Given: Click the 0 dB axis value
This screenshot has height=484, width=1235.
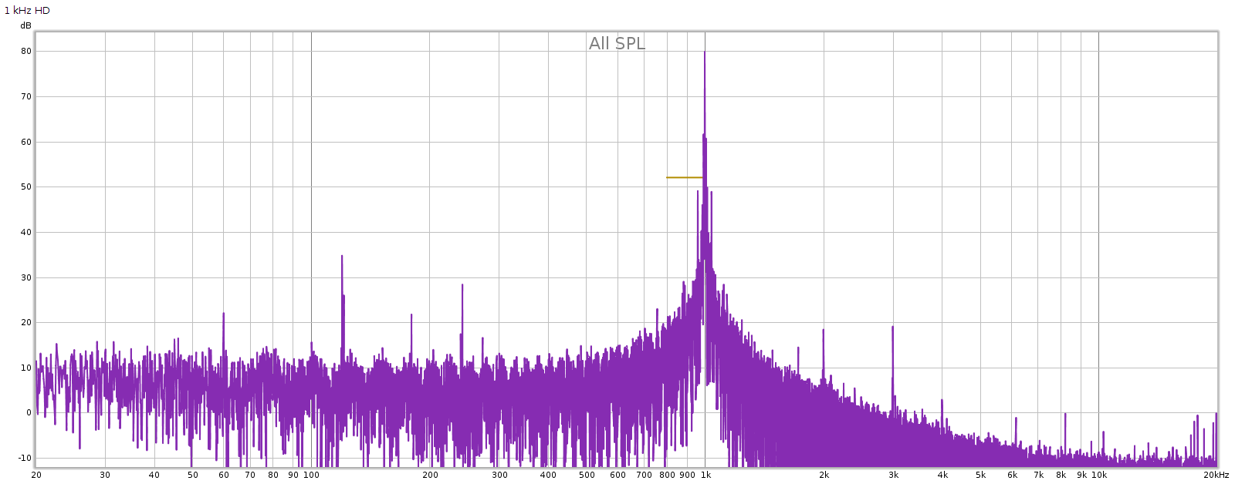Looking at the screenshot, I should 29,412.
